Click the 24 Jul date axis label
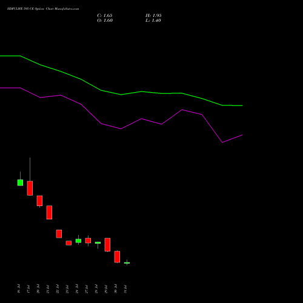The width and height of the screenshot is (303, 303). point(77,288)
